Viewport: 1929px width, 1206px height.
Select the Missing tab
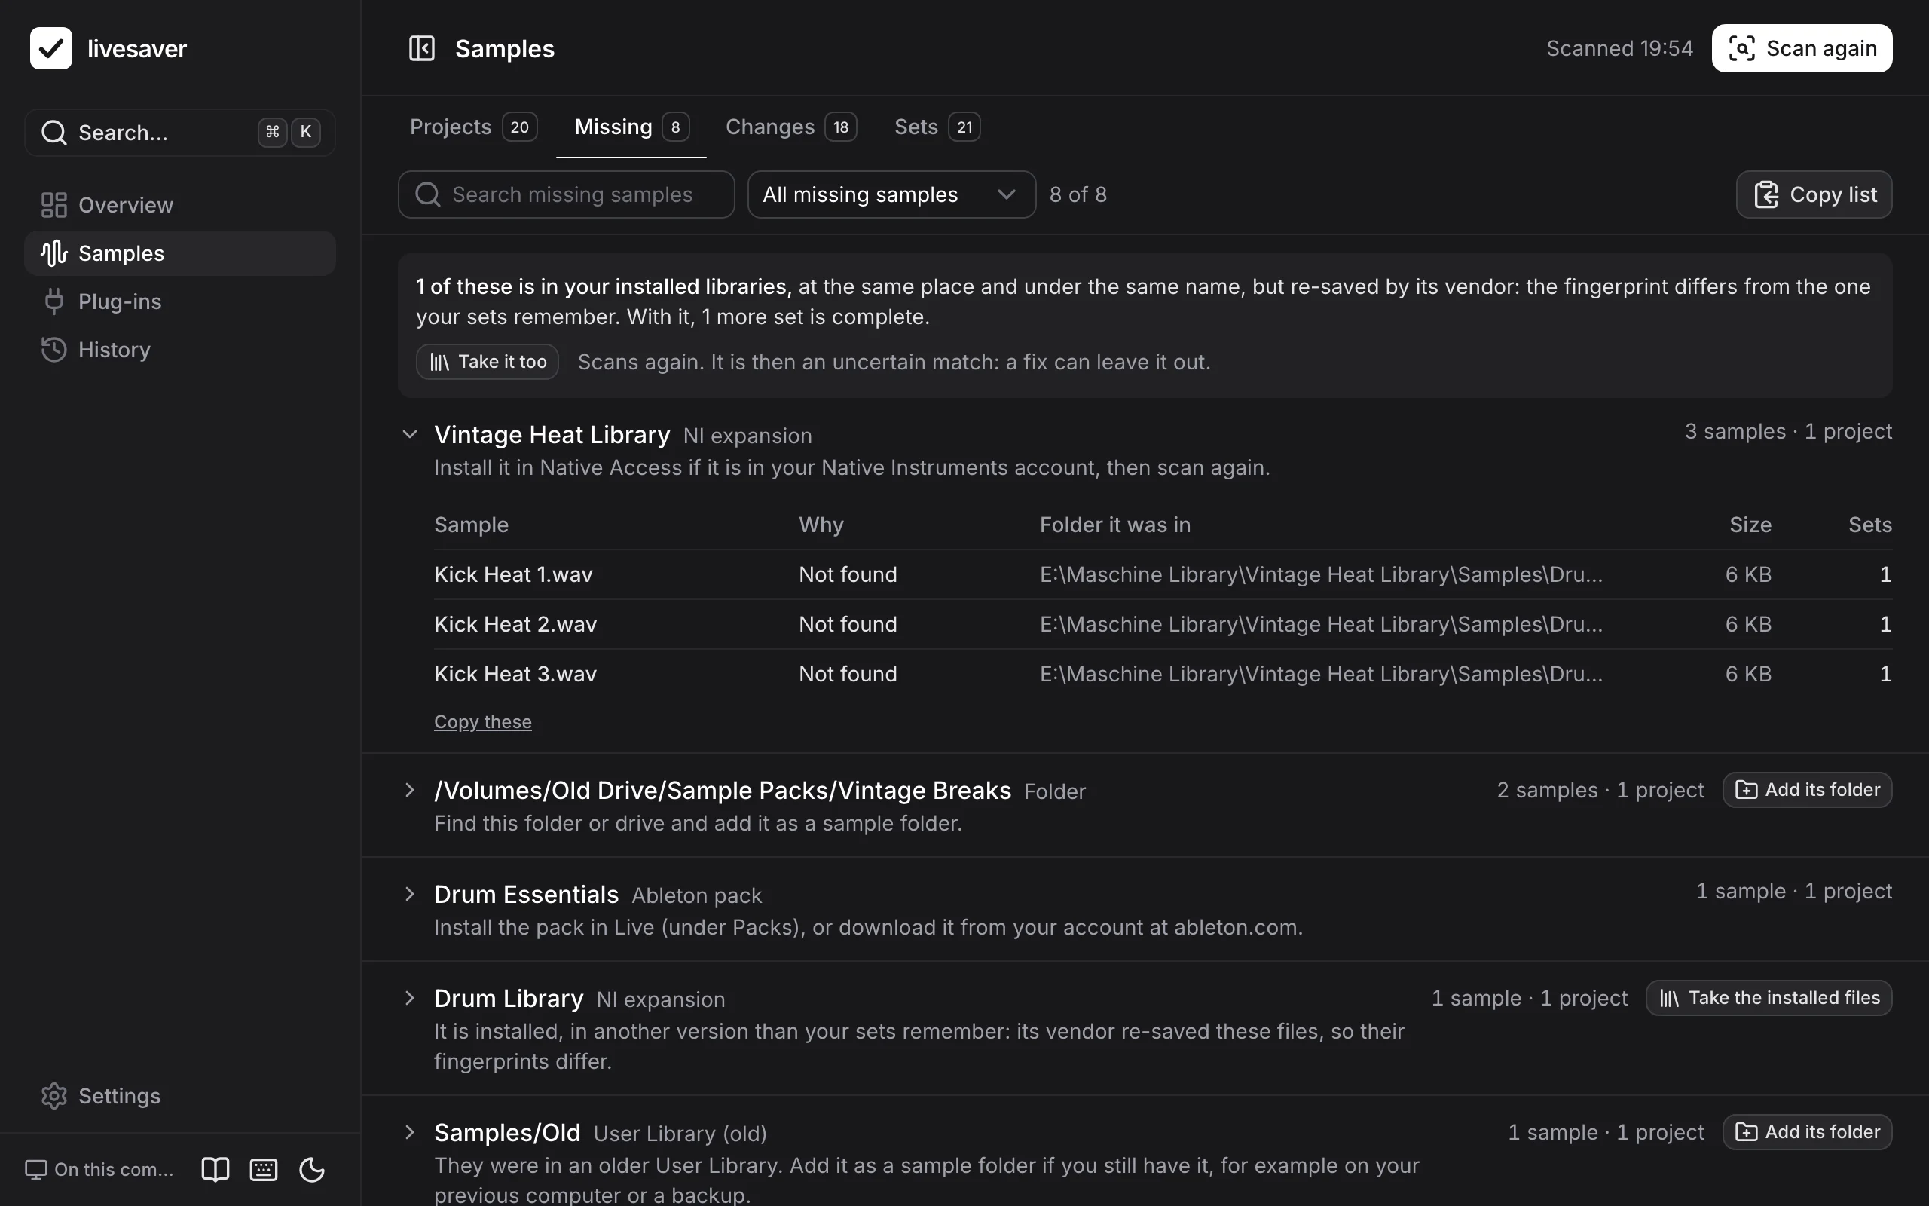pyautogui.click(x=631, y=127)
